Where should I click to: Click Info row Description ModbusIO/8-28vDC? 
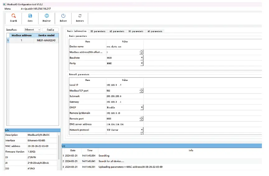(31, 135)
